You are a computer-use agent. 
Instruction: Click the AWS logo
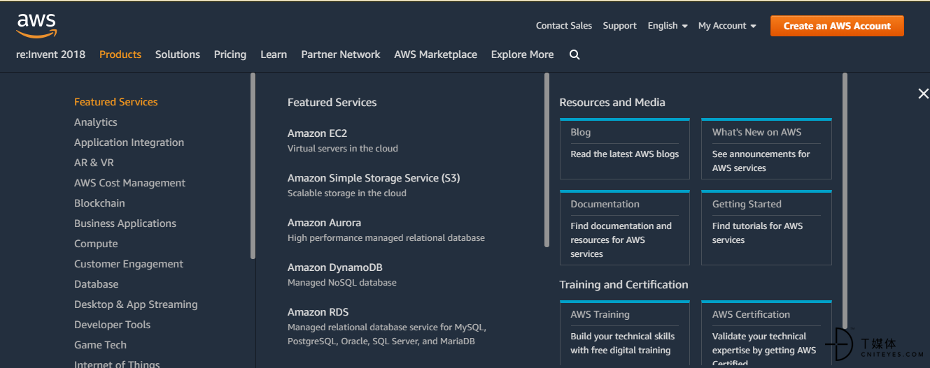(x=36, y=25)
